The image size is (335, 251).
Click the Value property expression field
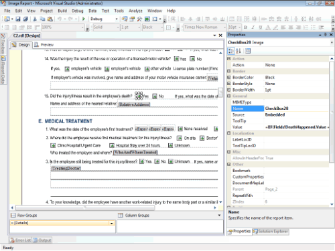[x=297, y=127]
